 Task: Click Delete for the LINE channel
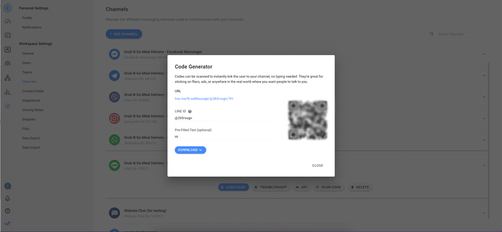pos(360,187)
